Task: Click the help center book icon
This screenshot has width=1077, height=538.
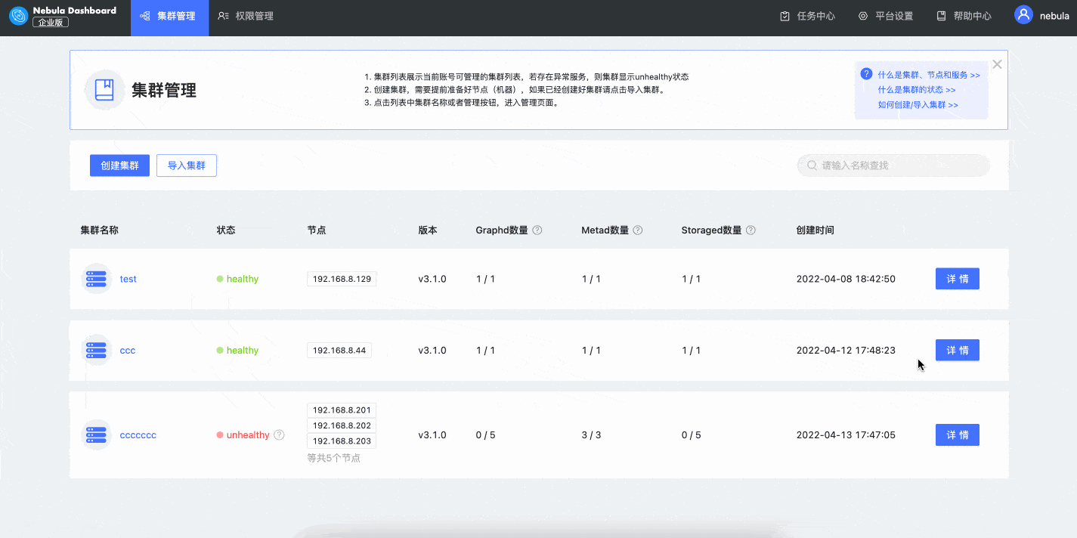Action: 941,16
